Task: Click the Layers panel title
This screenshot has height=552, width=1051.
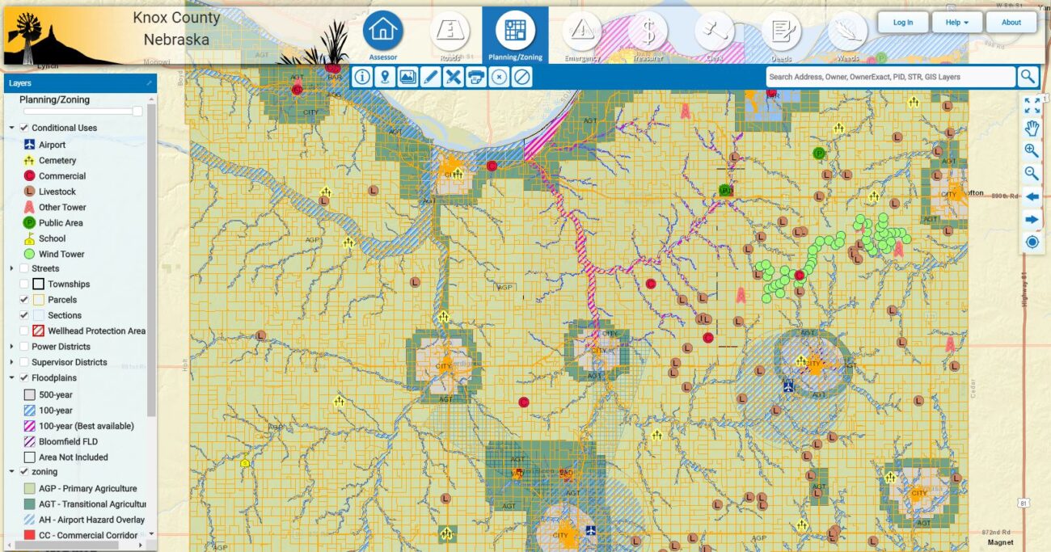Action: 21,83
